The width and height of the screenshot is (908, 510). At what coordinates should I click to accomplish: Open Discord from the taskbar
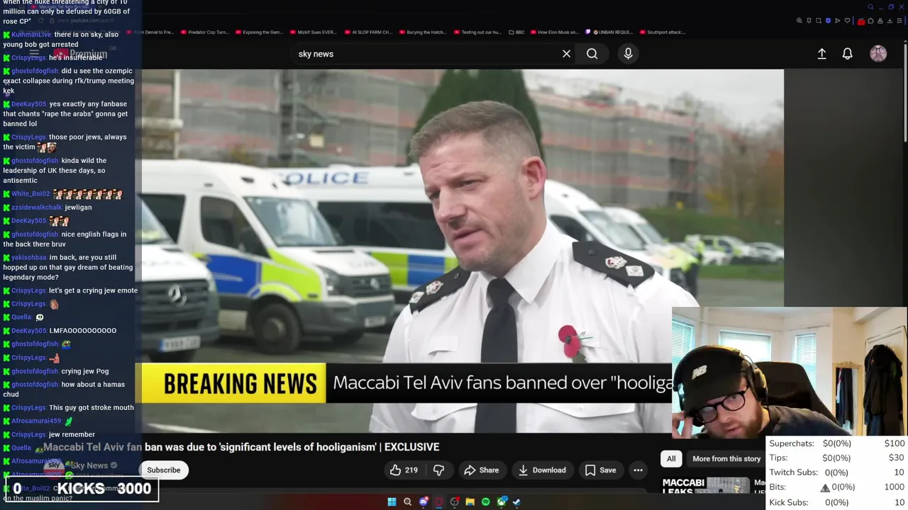[423, 502]
